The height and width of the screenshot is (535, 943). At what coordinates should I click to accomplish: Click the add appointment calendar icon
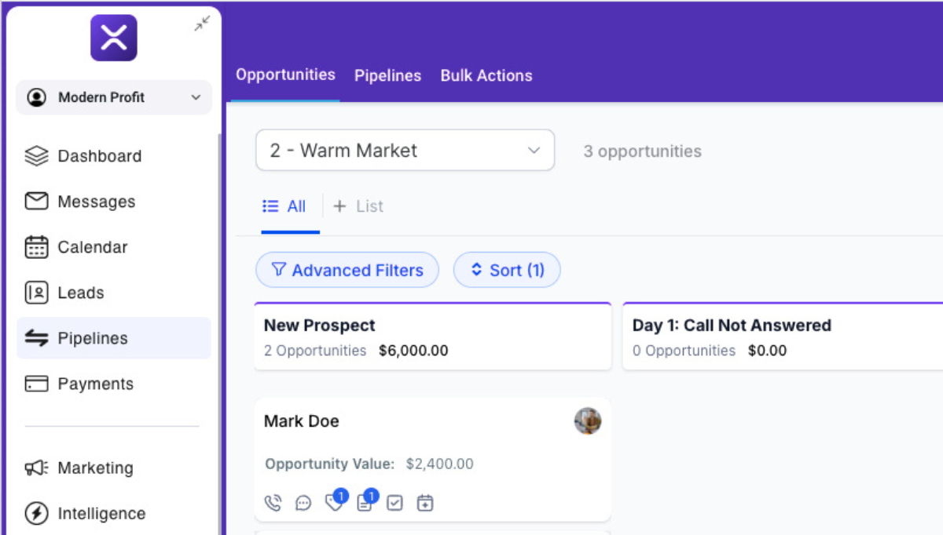(425, 503)
